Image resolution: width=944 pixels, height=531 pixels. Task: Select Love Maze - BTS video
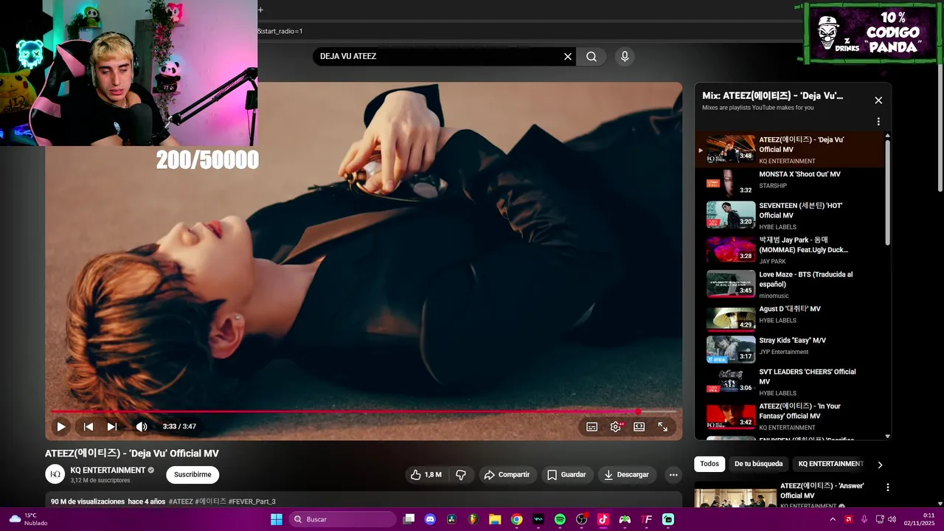click(x=789, y=284)
